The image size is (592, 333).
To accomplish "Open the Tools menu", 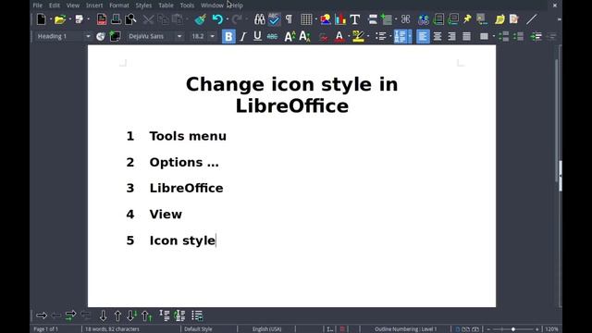I will [187, 6].
